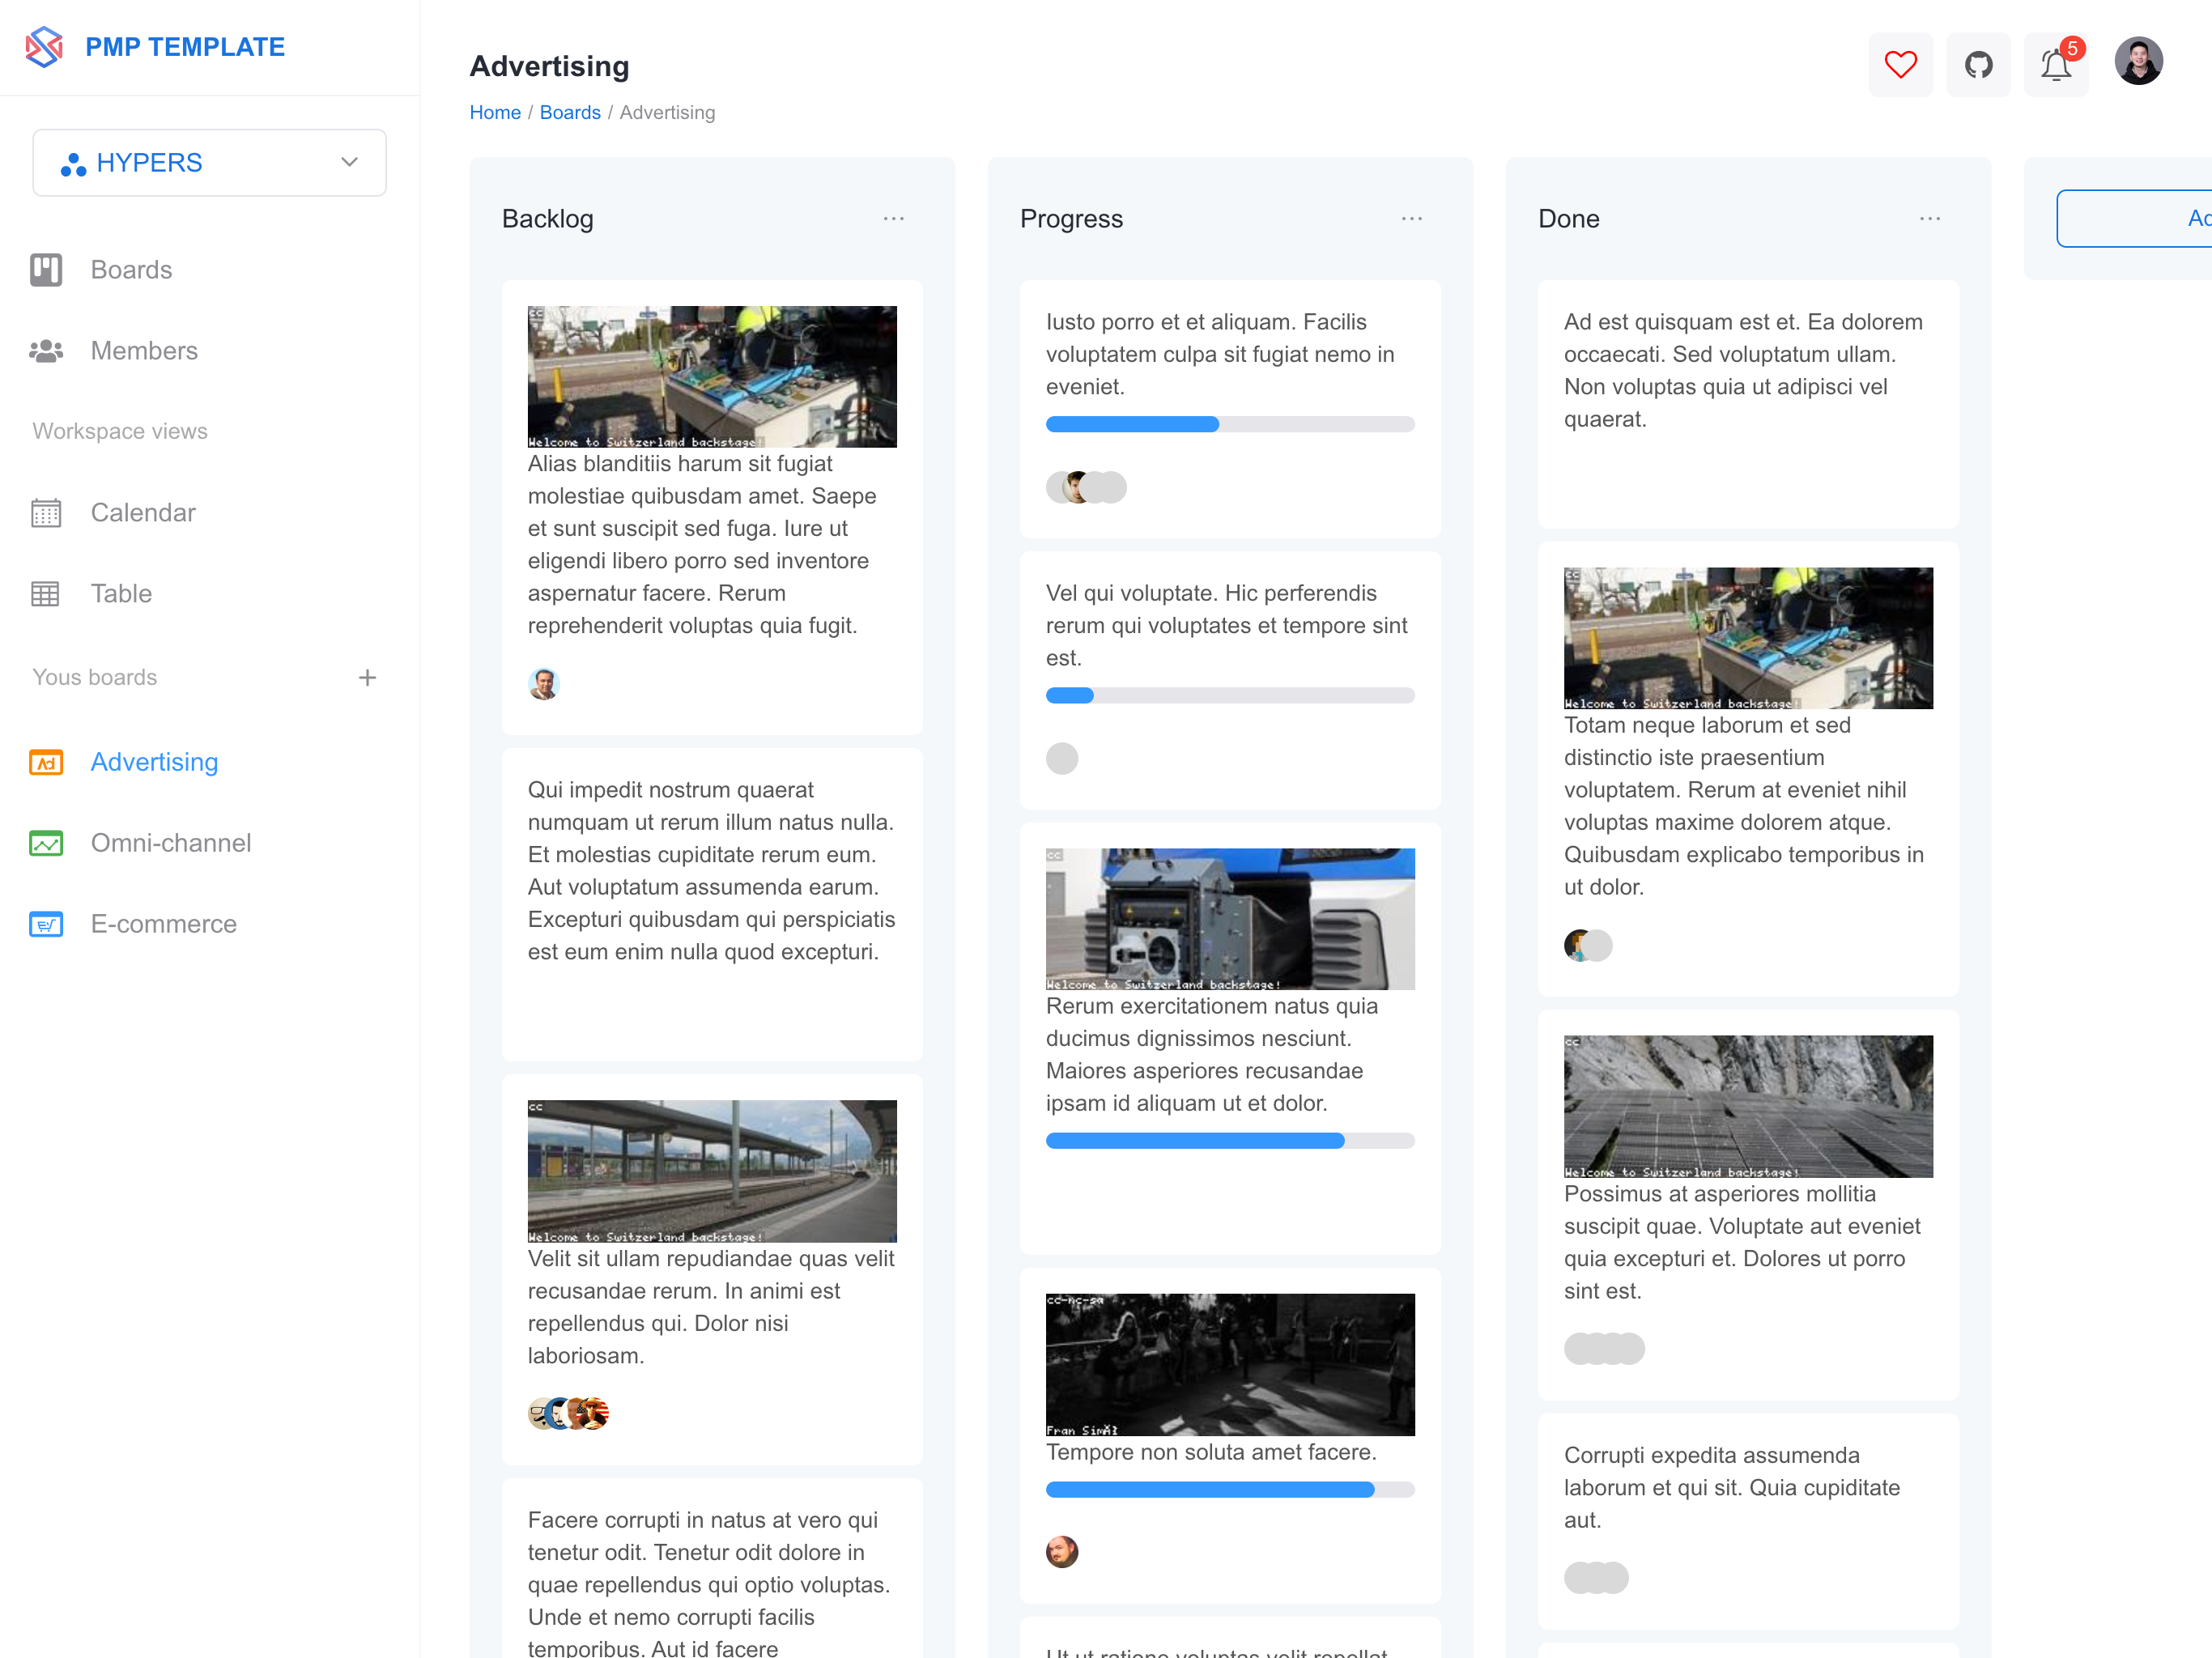Click the train station image in the Backlog card

pyautogui.click(x=712, y=1171)
